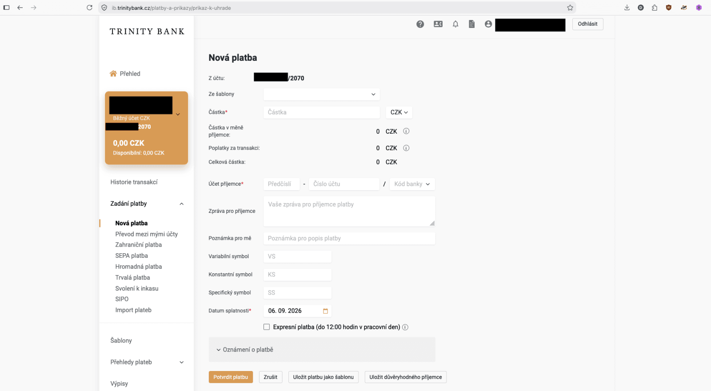The width and height of the screenshot is (711, 391).
Task: Open the Ze šablony dropdown
Action: (x=321, y=94)
